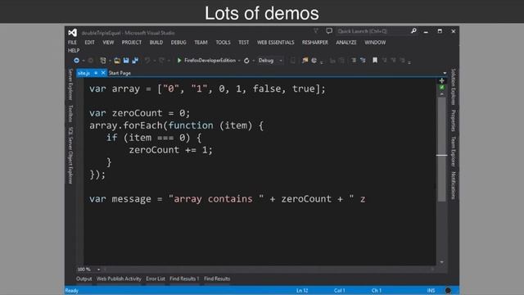Click the Previous bookmark icon
The image size is (524, 295).
tap(384, 61)
